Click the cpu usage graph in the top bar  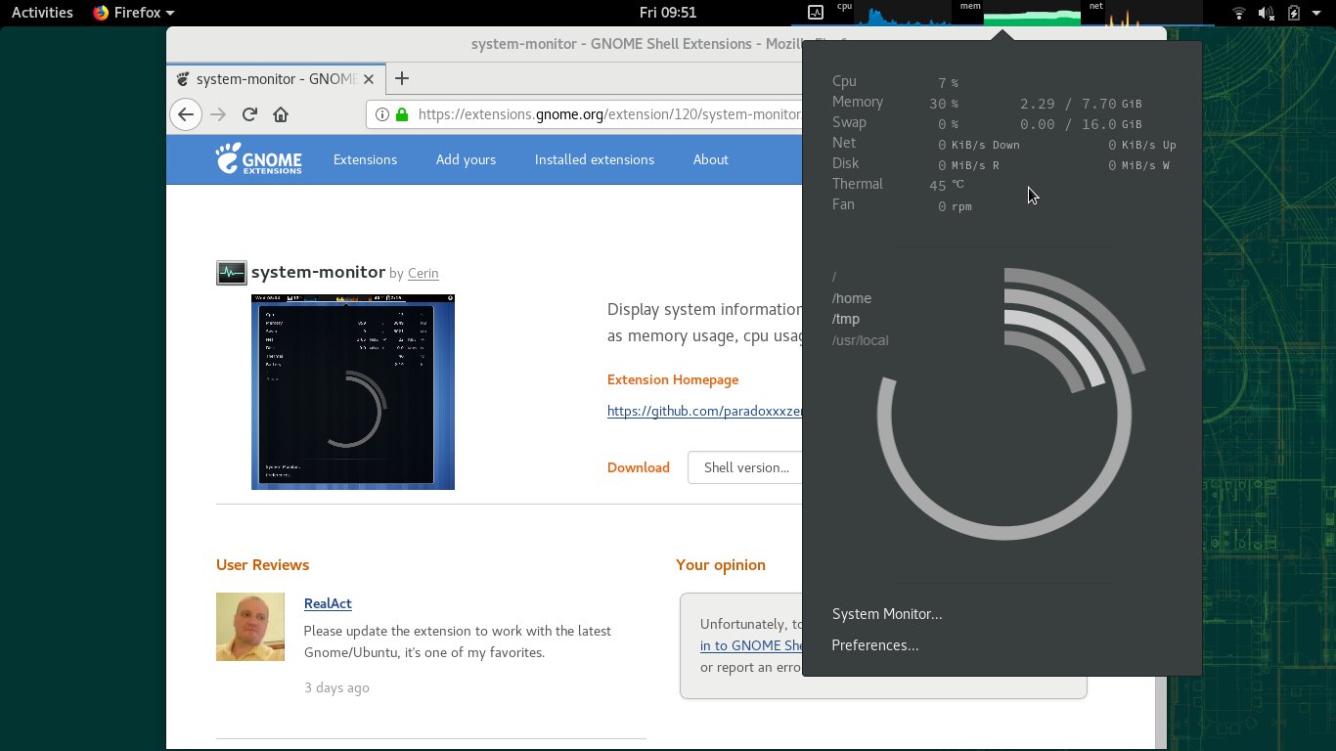tap(903, 13)
